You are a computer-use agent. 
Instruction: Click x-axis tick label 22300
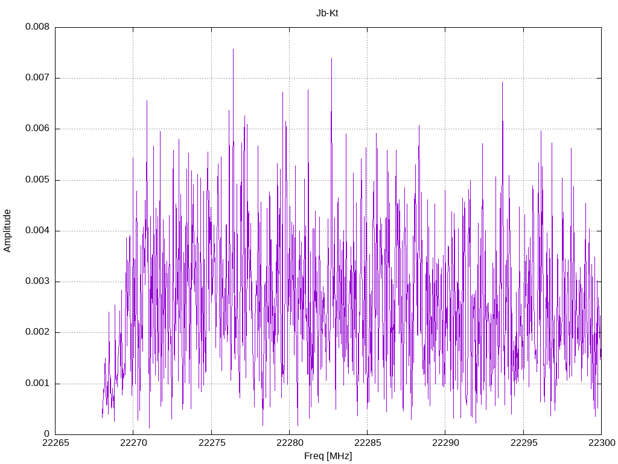[x=602, y=443]
